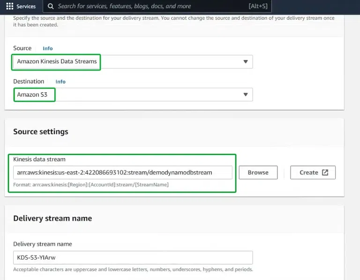Select the Amazon S3 destination box

133,95
